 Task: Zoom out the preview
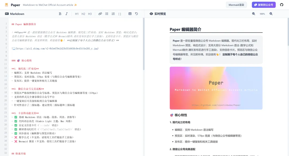254,14
